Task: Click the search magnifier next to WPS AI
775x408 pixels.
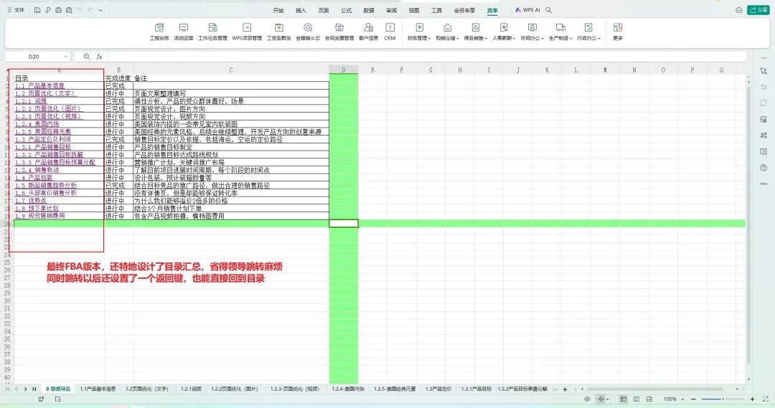Action: [x=549, y=10]
